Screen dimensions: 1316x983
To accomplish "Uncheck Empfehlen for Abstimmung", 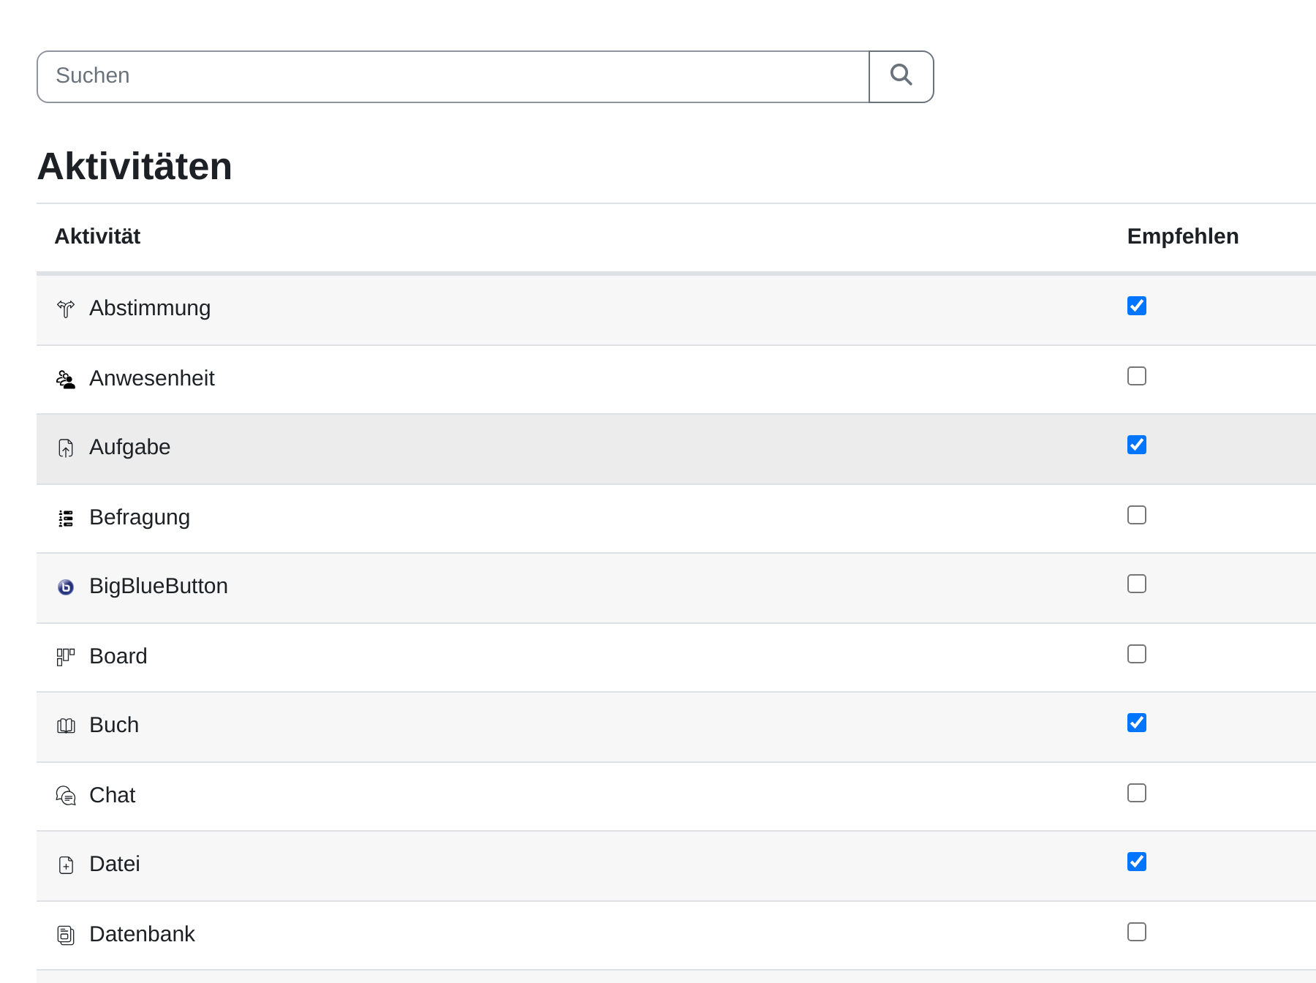I will point(1137,306).
